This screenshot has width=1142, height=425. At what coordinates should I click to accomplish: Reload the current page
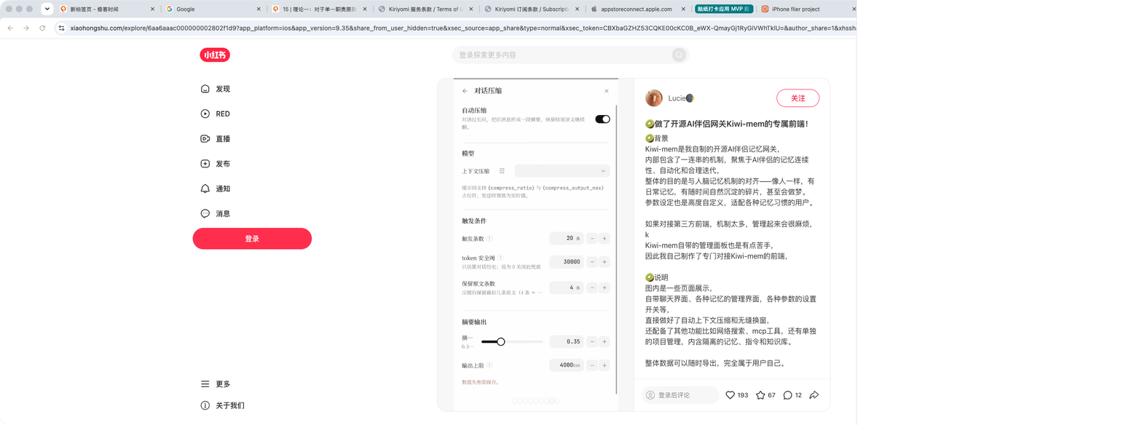42,28
